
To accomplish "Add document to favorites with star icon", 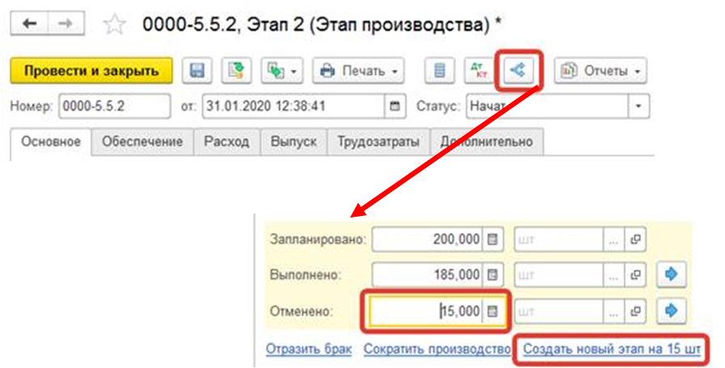I will (114, 24).
